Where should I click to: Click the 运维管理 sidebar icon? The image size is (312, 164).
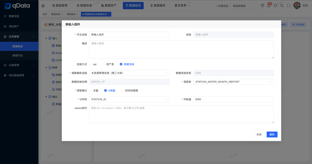5,65
